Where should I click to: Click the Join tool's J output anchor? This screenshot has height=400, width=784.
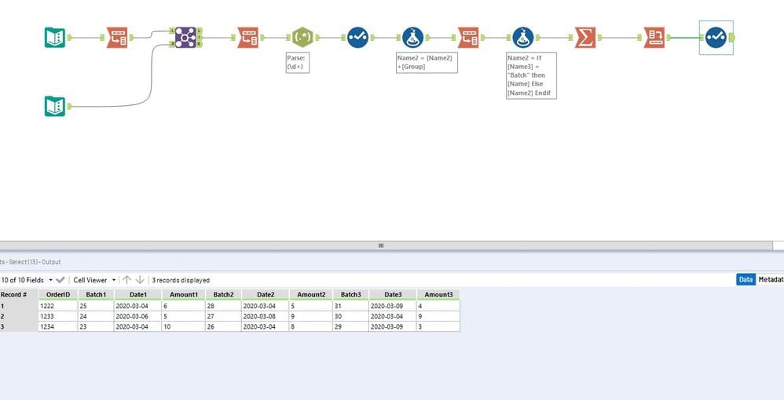pyautogui.click(x=200, y=37)
